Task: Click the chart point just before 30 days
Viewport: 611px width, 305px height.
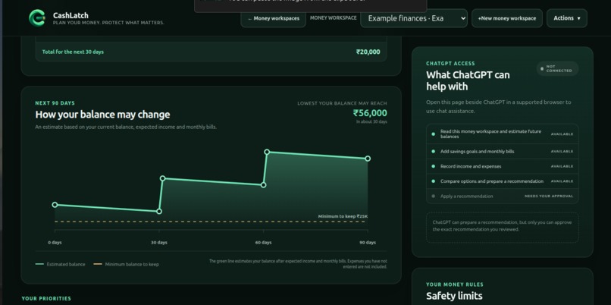Action: tap(159, 212)
